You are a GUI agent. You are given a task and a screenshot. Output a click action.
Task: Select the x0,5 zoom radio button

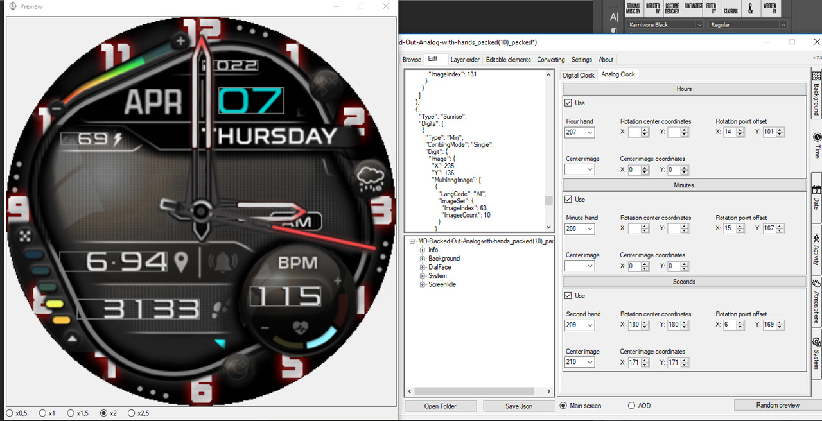coord(9,413)
